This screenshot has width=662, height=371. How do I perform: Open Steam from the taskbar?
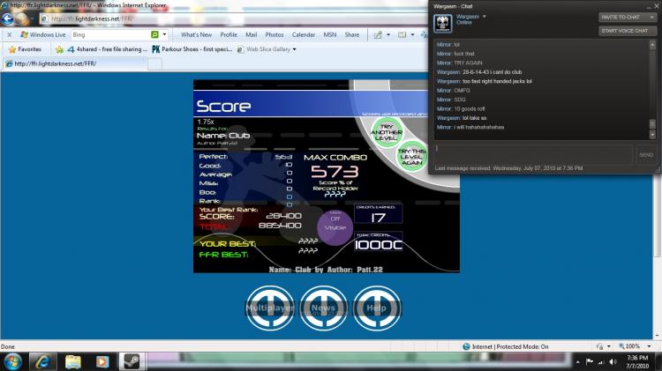tap(131, 361)
